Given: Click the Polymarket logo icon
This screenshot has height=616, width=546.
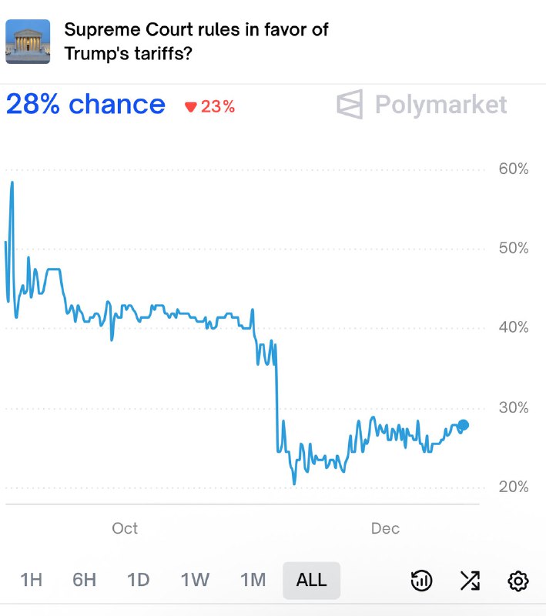Looking at the screenshot, I should pos(351,104).
